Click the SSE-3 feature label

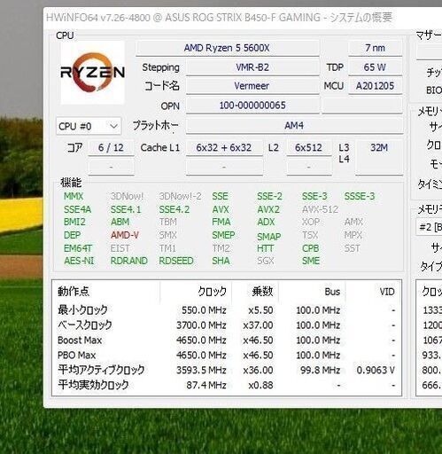(x=314, y=196)
